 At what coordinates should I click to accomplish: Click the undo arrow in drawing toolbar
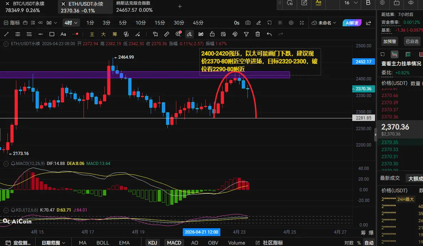pos(269,34)
